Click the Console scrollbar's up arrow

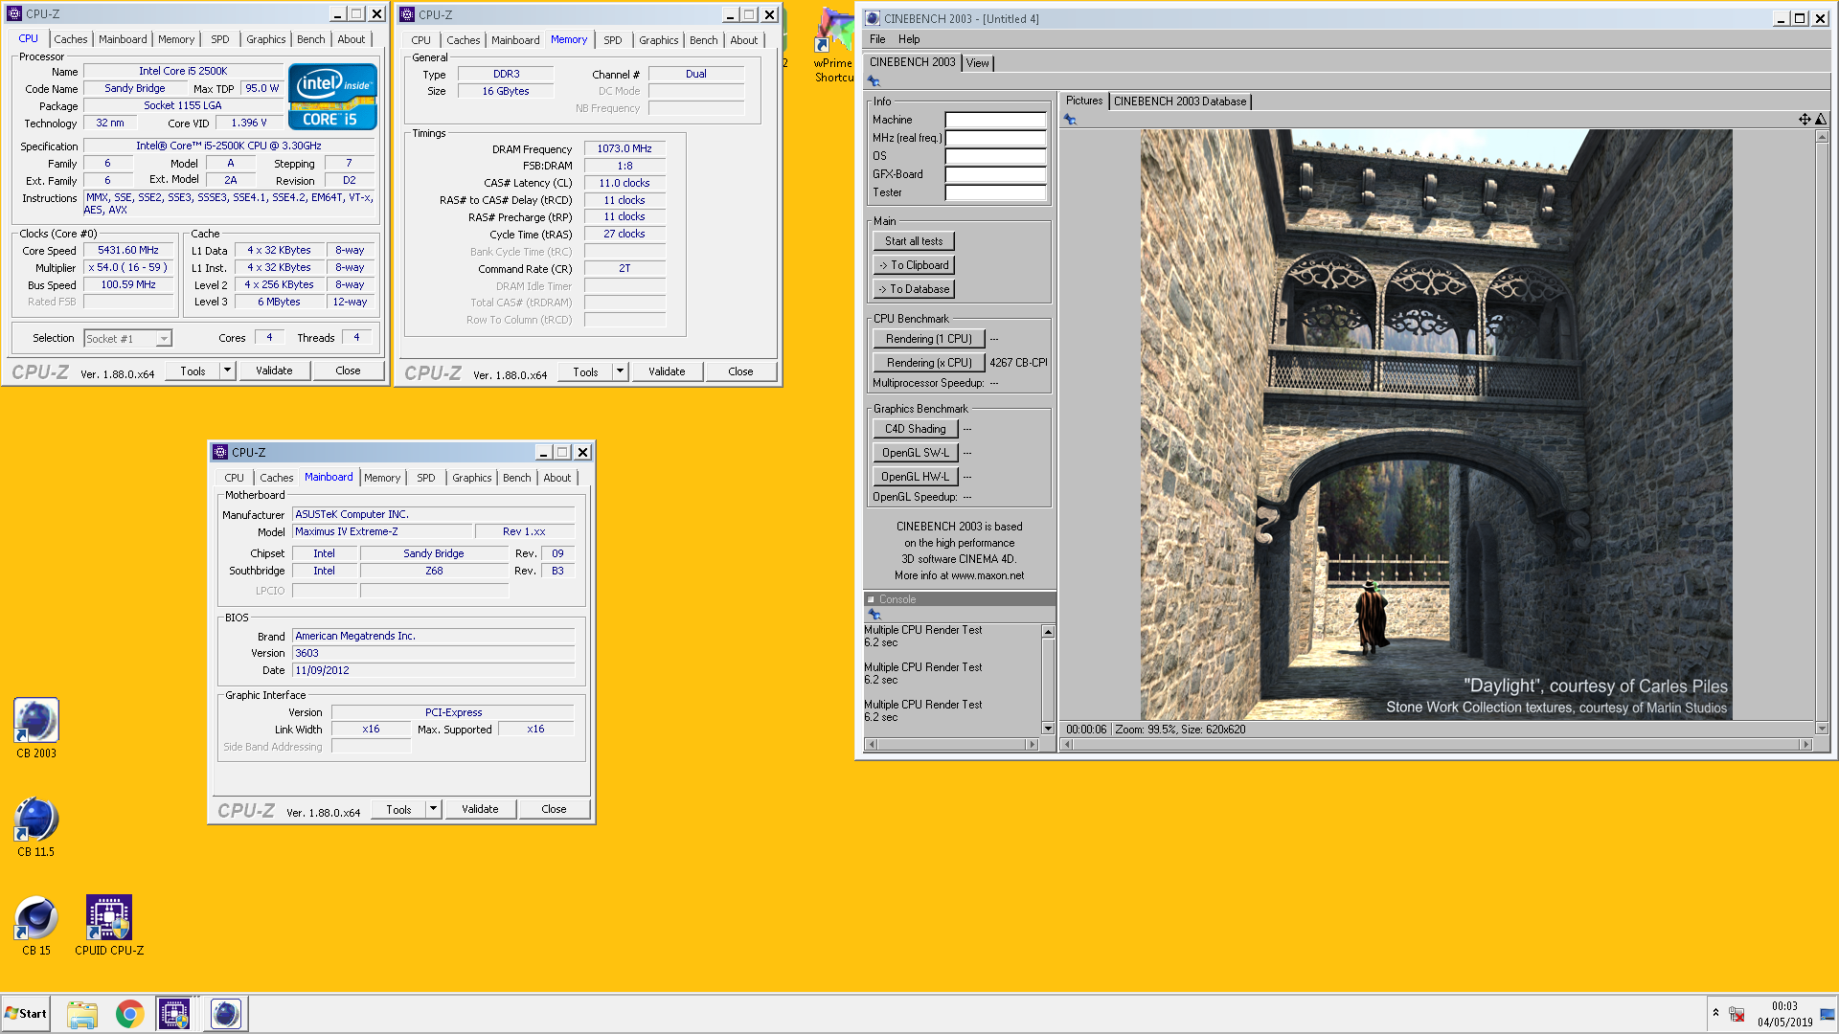pos(1048,632)
